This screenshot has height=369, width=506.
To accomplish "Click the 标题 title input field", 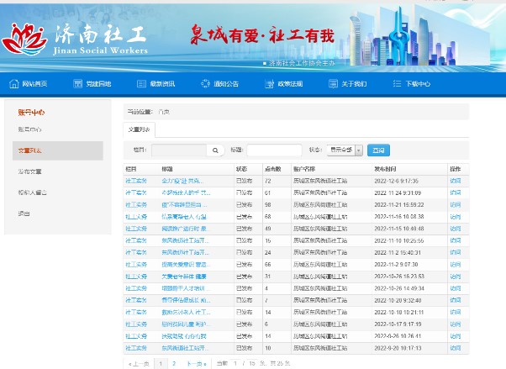I will click(x=274, y=150).
